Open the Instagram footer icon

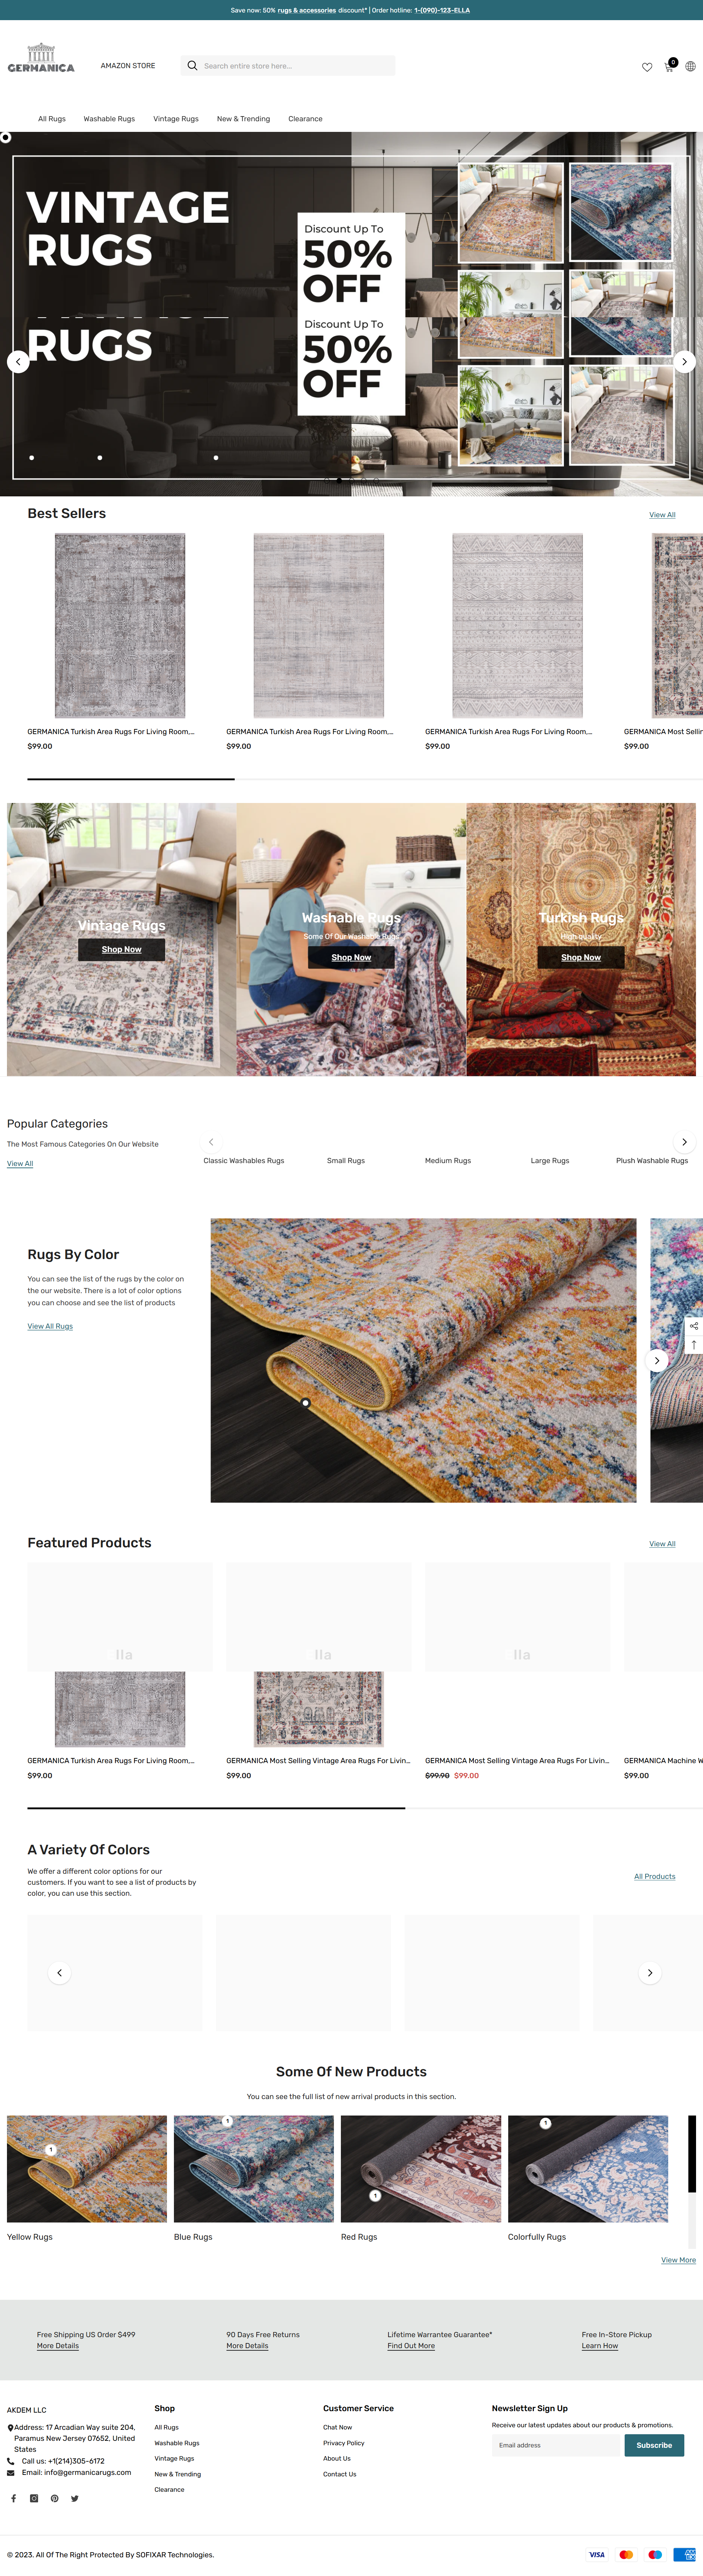click(x=34, y=2498)
